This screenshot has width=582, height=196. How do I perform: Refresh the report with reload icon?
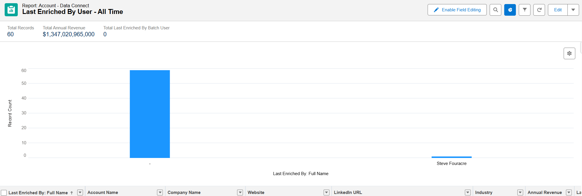pyautogui.click(x=539, y=10)
